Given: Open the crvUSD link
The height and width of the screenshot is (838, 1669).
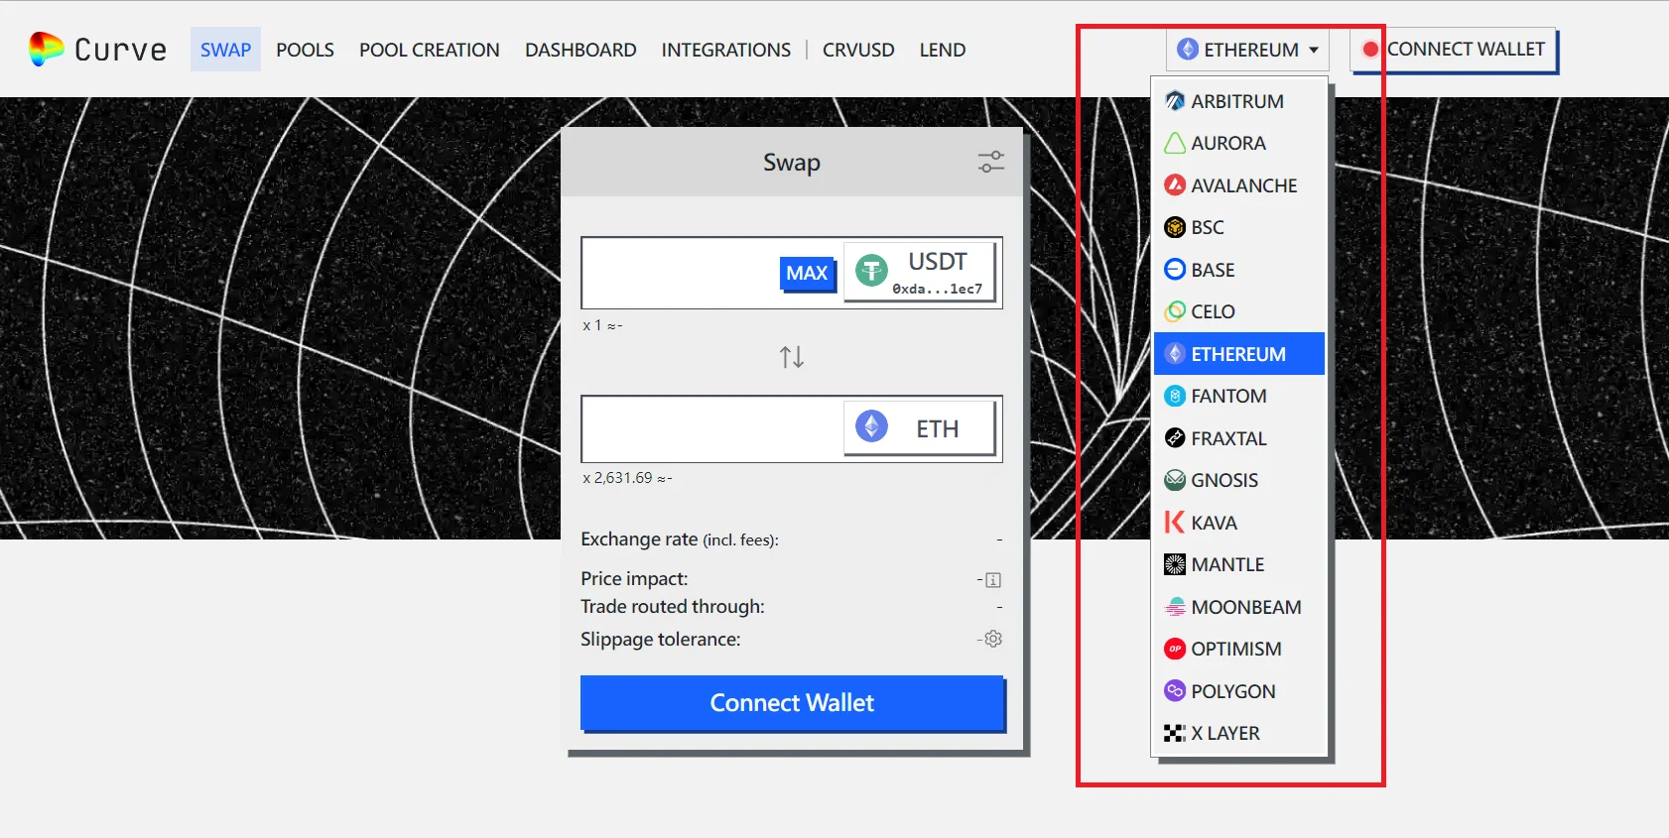Looking at the screenshot, I should coord(858,50).
